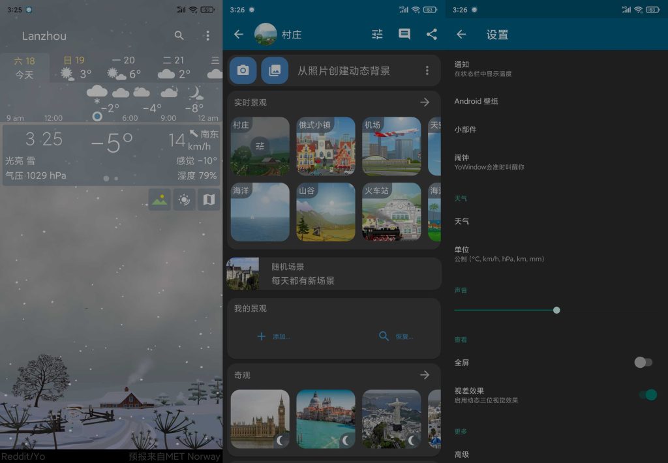Tap the sun ambience icon below the weather card
668x463 pixels.
[x=183, y=199]
